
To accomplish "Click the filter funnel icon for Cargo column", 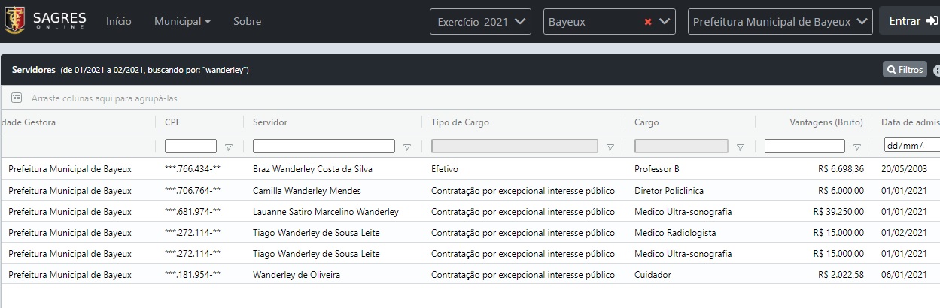I will (x=741, y=147).
